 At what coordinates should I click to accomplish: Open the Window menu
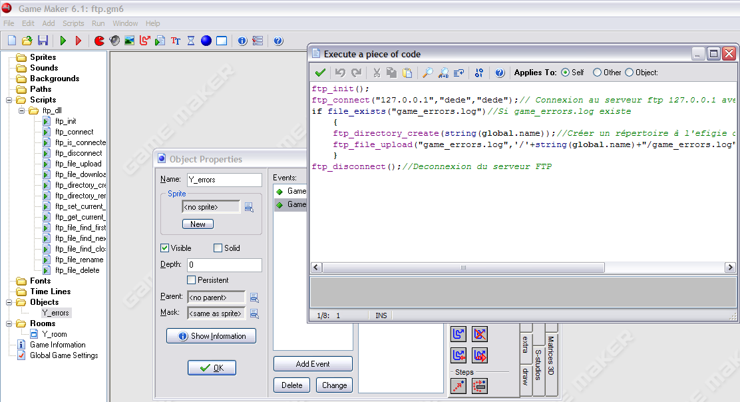(125, 23)
